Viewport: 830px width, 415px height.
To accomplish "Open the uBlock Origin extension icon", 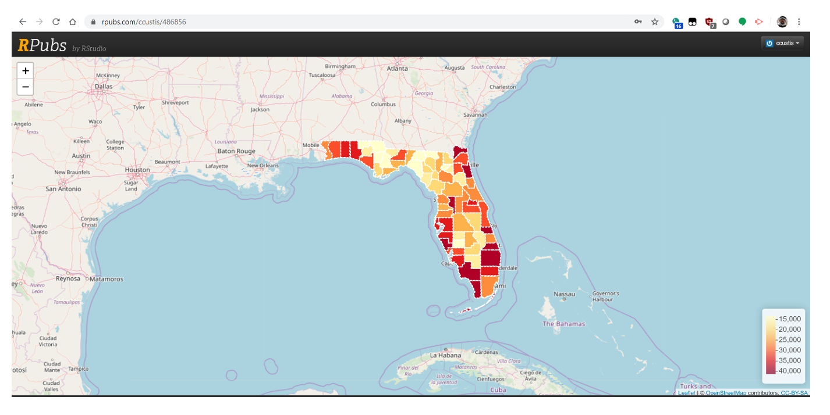I will (x=710, y=22).
